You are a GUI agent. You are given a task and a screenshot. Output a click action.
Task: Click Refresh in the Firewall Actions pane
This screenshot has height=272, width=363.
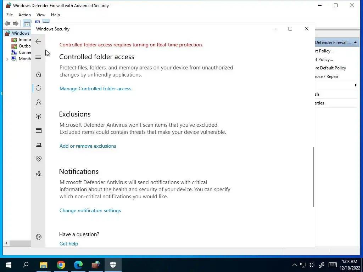pyautogui.click(x=317, y=94)
